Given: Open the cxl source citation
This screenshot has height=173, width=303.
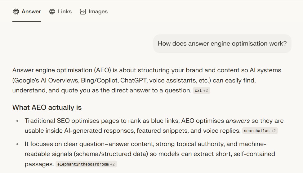Looking at the screenshot, I should tap(198, 91).
